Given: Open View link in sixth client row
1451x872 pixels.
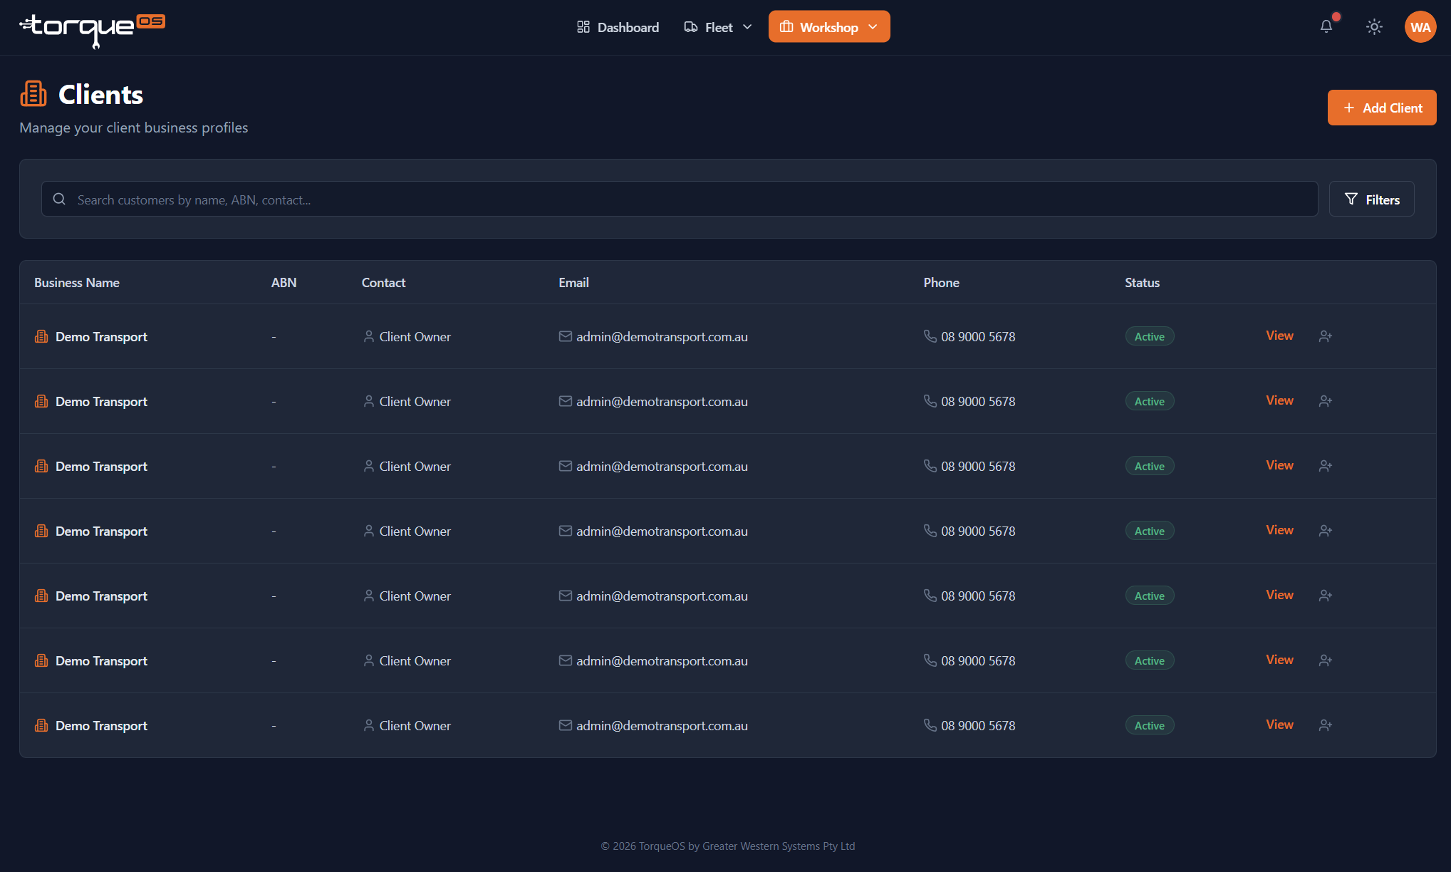Looking at the screenshot, I should [1279, 660].
